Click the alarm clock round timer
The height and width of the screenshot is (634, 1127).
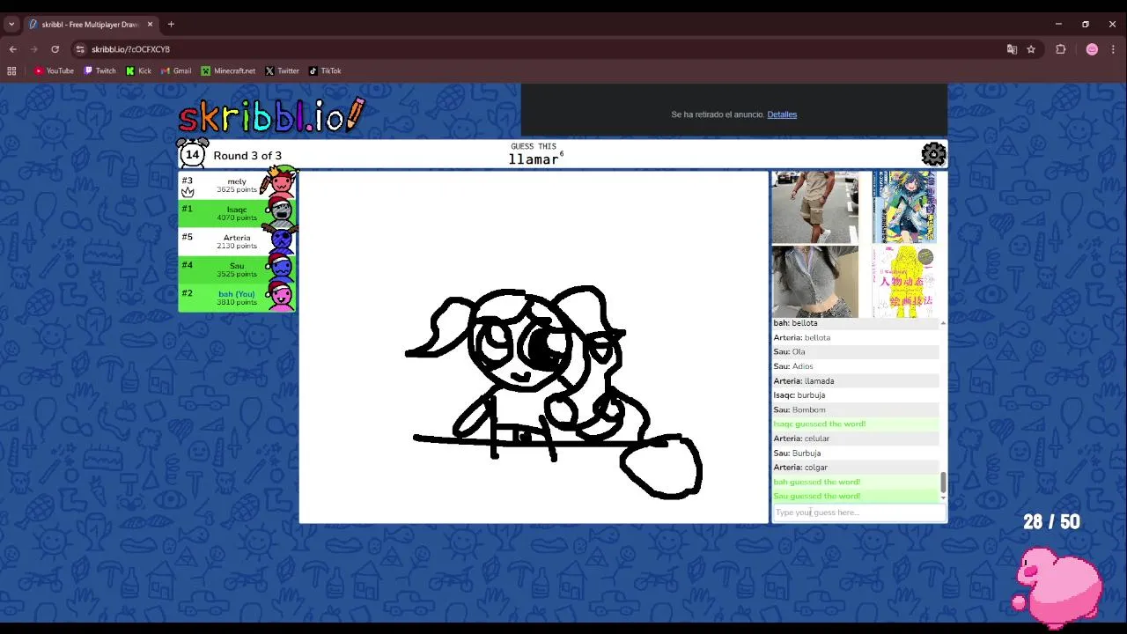pos(193,154)
